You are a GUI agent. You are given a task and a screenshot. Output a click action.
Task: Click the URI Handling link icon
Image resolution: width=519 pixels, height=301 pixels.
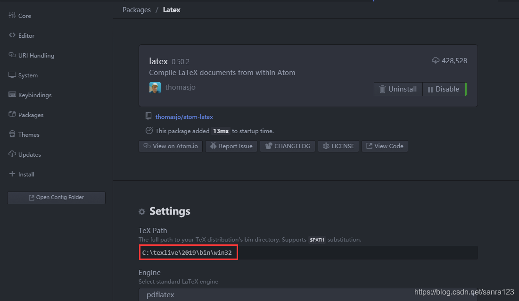coord(12,55)
